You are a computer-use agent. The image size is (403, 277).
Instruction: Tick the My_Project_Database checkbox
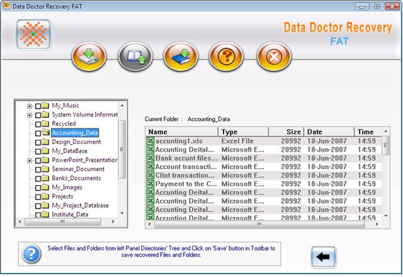pos(38,206)
